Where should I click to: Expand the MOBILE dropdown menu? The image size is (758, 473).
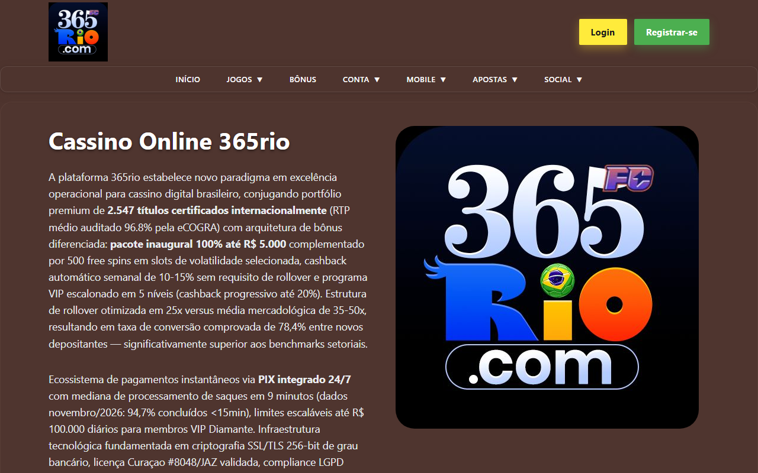(x=426, y=79)
